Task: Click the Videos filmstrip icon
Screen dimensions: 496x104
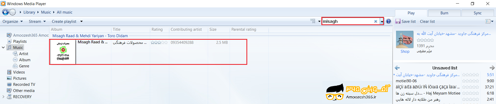Action: (x=9, y=72)
